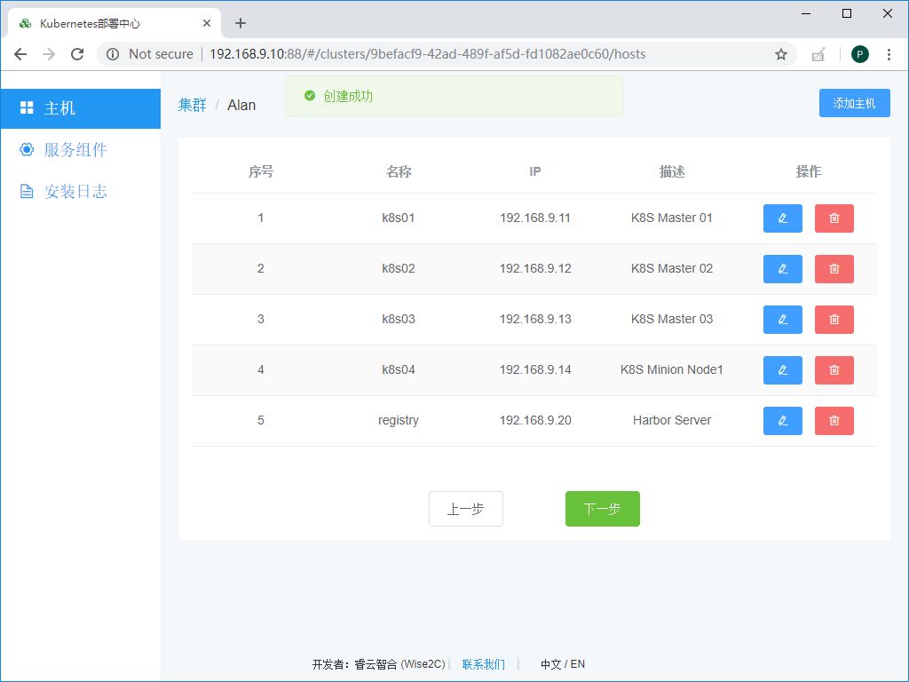Viewport: 909px width, 682px height.
Task: Click the K8S Master 03 description
Action: point(672,319)
